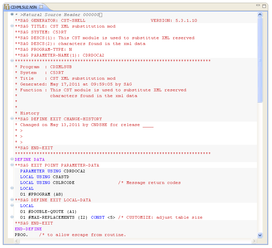Click the folded-text box after Natural Source Header

(101, 15)
